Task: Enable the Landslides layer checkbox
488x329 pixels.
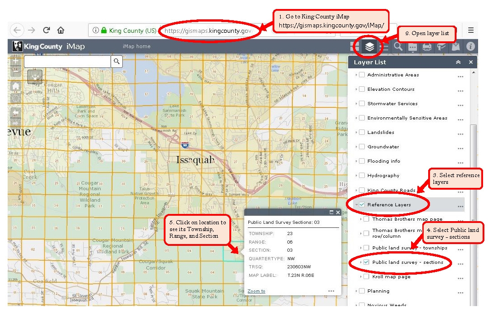Action: [362, 132]
